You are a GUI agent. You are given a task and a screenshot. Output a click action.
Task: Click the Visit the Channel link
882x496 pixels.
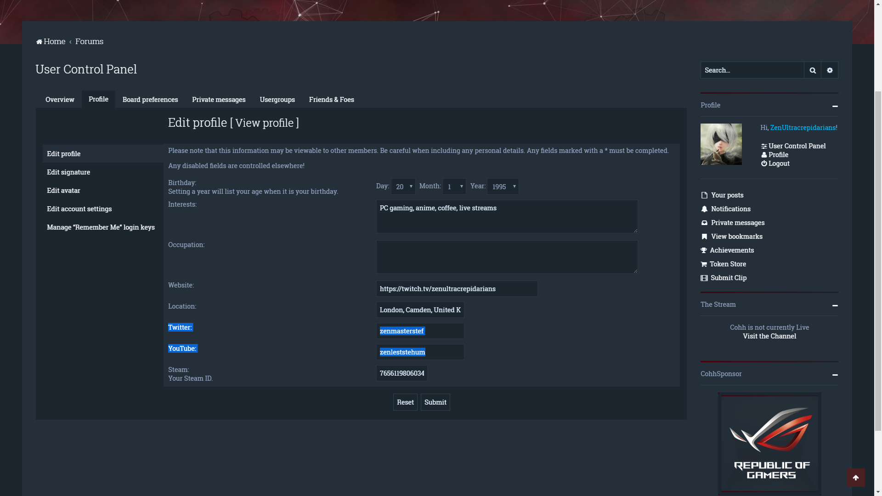(769, 336)
